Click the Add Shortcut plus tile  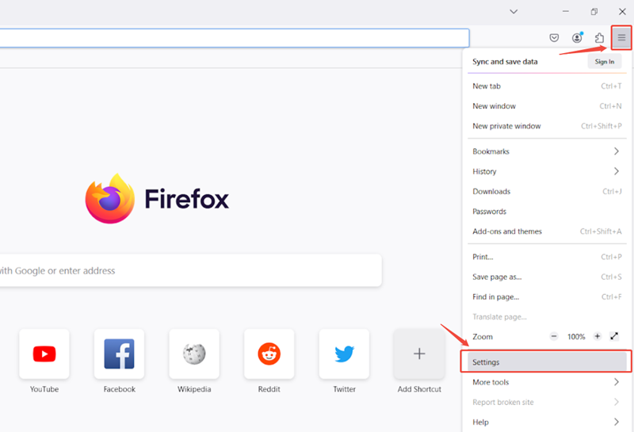[x=419, y=354]
